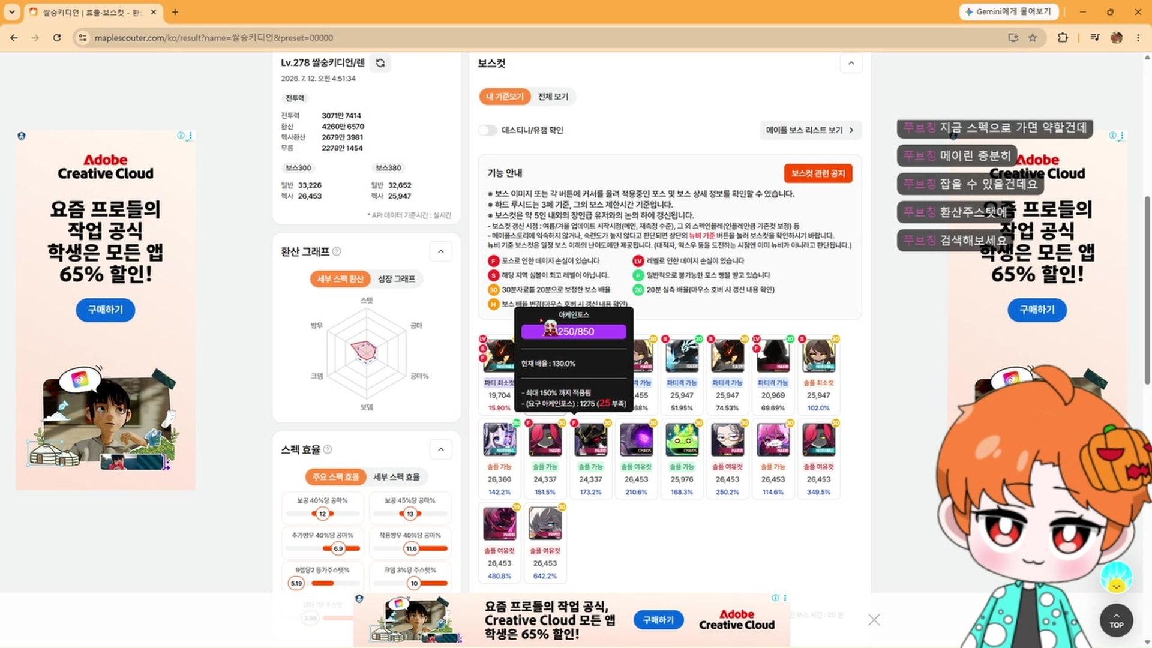The image size is (1152, 648).
Task: Select the 주요 스펙 효율 tab
Action: point(335,477)
